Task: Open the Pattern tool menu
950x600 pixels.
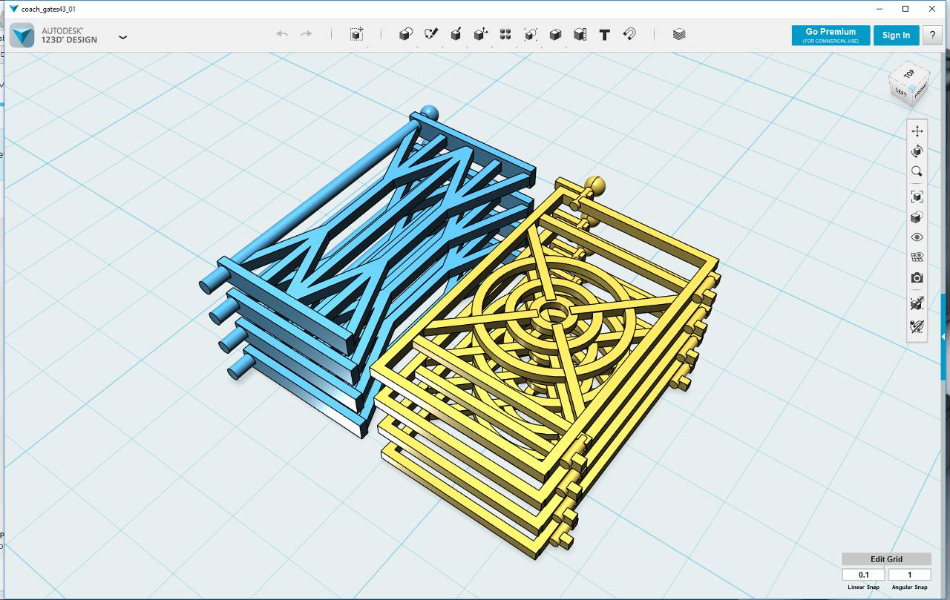Action: tap(505, 34)
